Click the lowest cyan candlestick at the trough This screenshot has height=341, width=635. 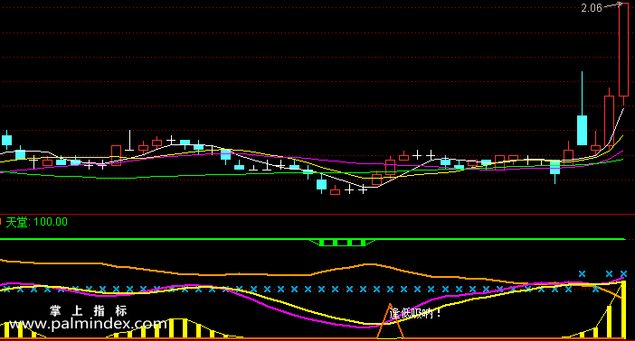tap(321, 185)
